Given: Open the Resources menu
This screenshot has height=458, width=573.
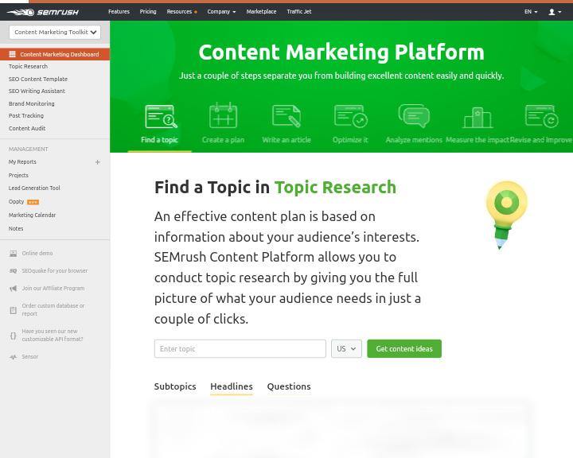Looking at the screenshot, I should pyautogui.click(x=181, y=12).
